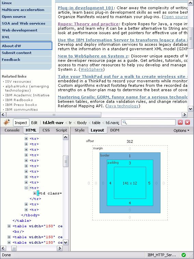Screen dimensions: 194x259
Task: Minimize Firebug with the red up-arrow icon
Action: click(180, 122)
